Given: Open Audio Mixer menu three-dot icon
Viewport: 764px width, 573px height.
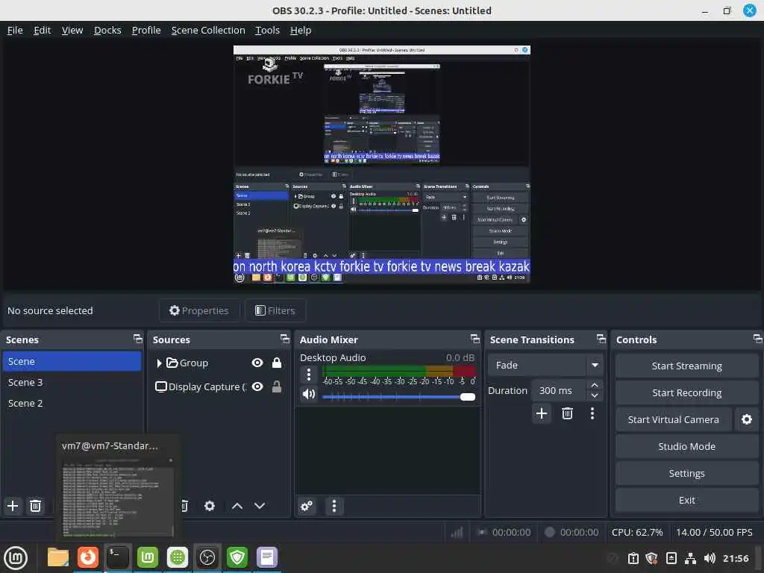Looking at the screenshot, I should click(x=334, y=507).
